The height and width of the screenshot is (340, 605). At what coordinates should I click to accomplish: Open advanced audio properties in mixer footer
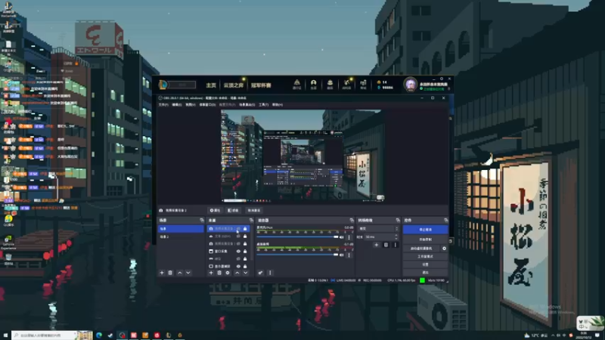260,273
